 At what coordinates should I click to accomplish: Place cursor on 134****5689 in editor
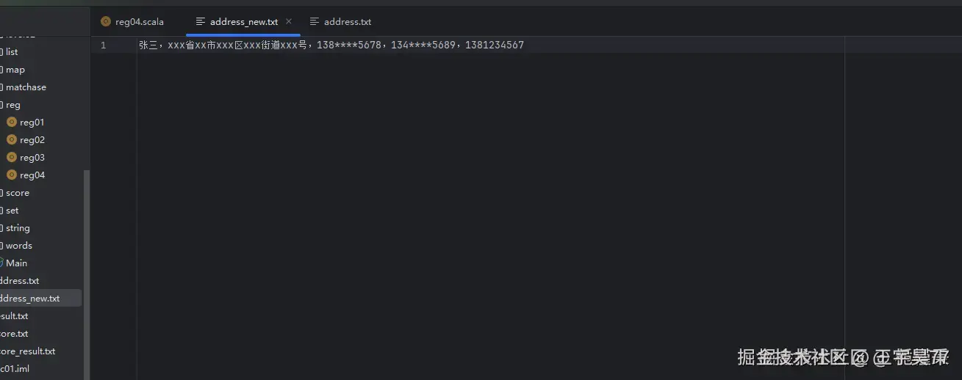point(423,45)
